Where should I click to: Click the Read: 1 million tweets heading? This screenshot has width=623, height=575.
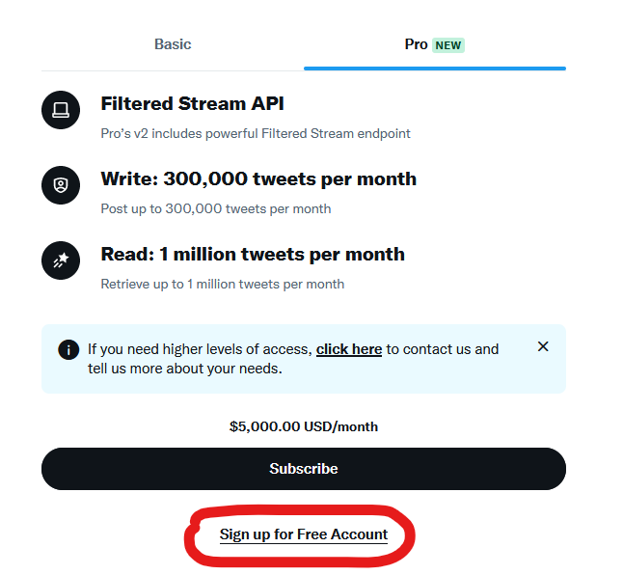pos(253,255)
